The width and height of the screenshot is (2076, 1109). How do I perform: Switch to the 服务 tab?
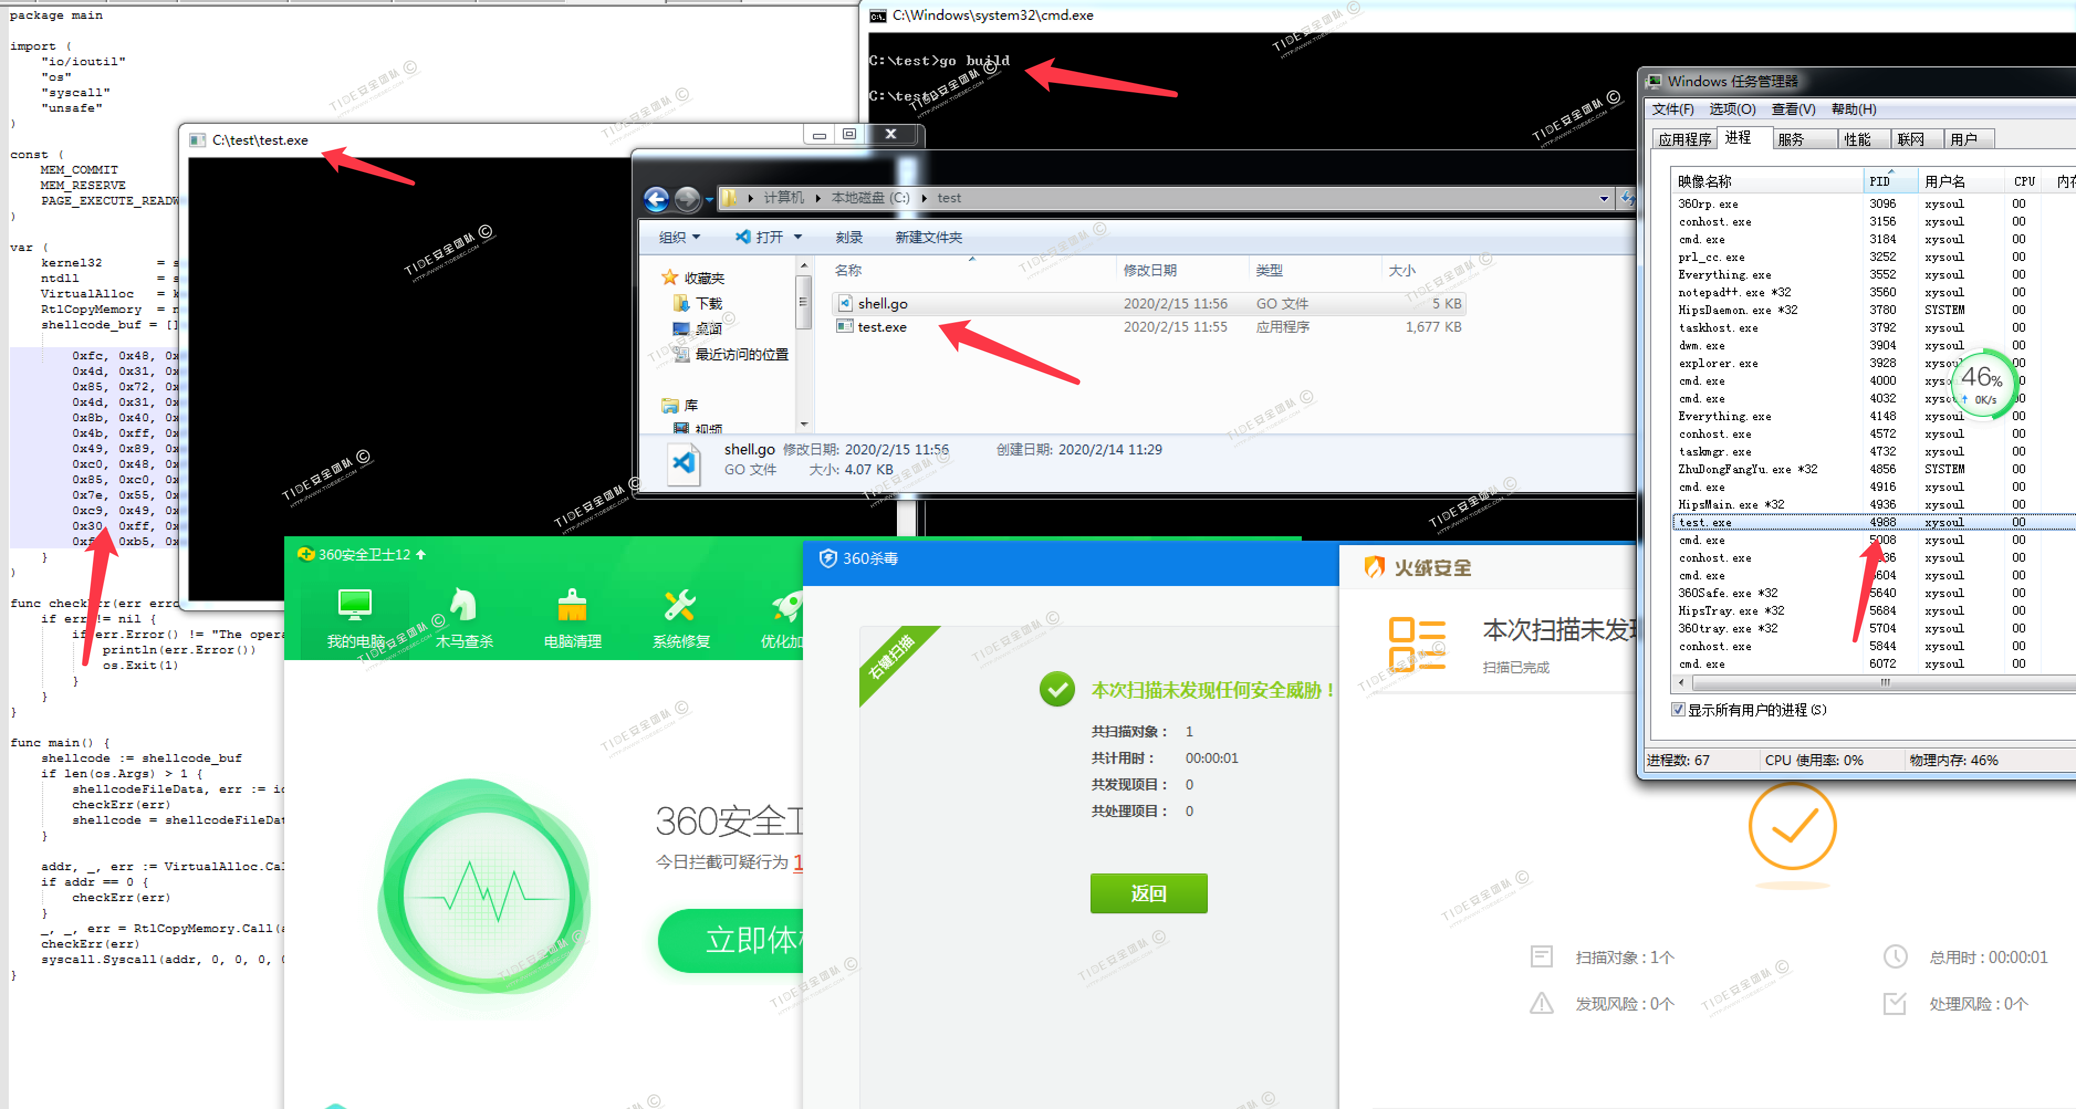click(x=1791, y=139)
